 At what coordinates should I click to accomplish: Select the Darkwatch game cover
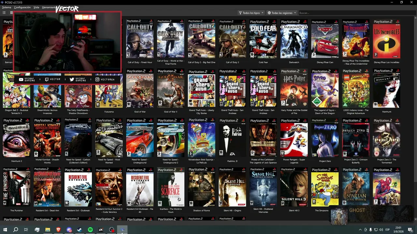click(x=294, y=39)
